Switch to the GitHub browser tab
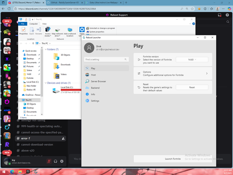233x175 pixels. pyautogui.click(x=65, y=3)
